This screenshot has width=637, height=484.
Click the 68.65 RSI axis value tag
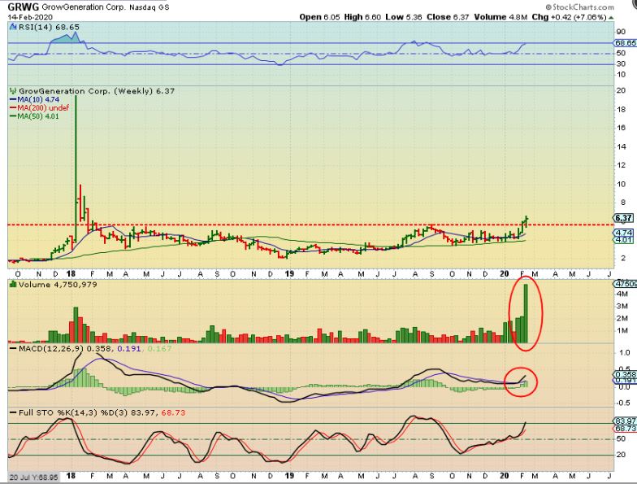coord(626,42)
